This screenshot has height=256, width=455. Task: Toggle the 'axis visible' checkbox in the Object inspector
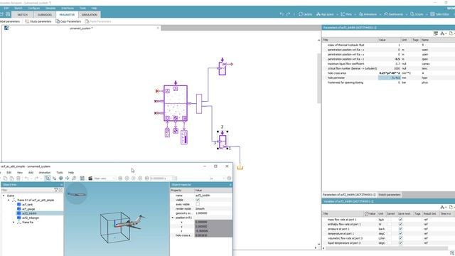click(198, 204)
